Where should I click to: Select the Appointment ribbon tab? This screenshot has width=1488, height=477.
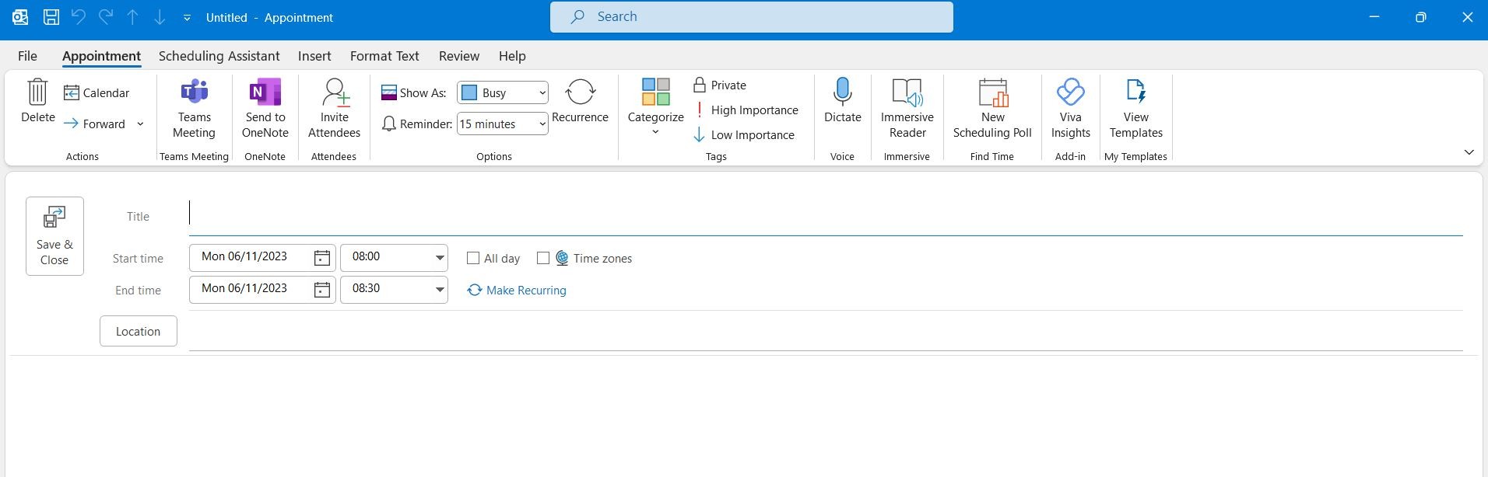coord(101,56)
